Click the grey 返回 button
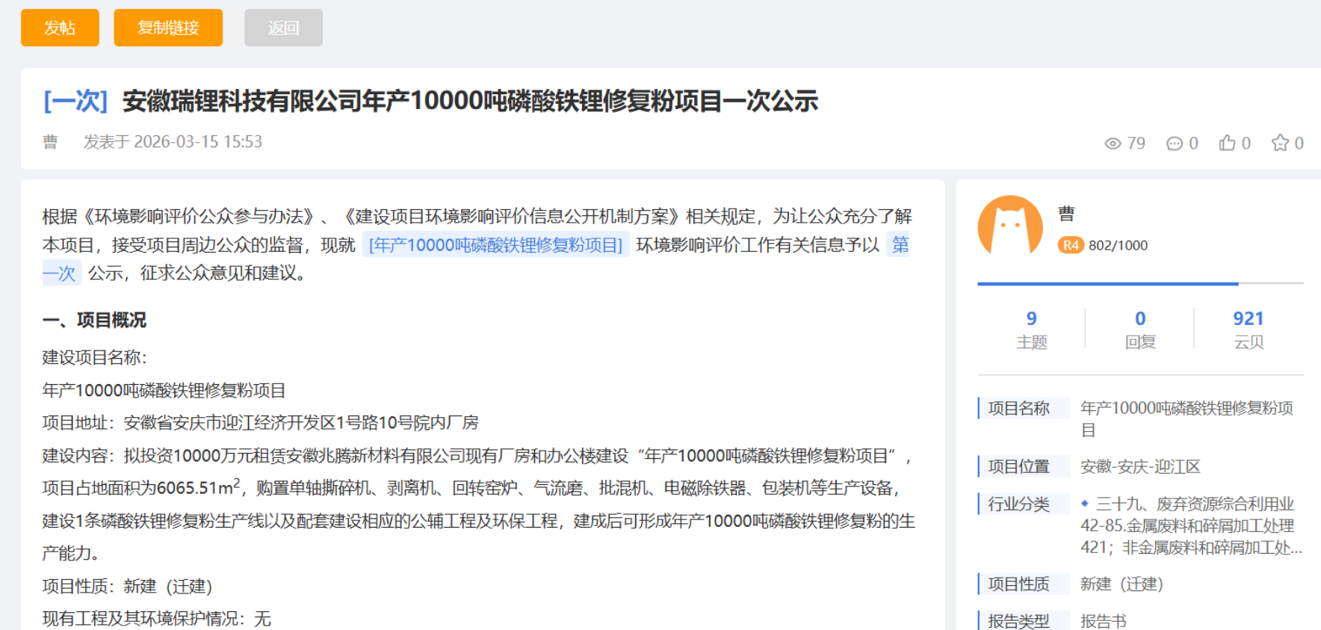This screenshot has width=1321, height=630. (x=283, y=28)
